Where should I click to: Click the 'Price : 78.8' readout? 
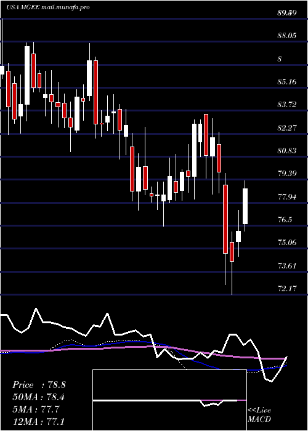pos(39,385)
